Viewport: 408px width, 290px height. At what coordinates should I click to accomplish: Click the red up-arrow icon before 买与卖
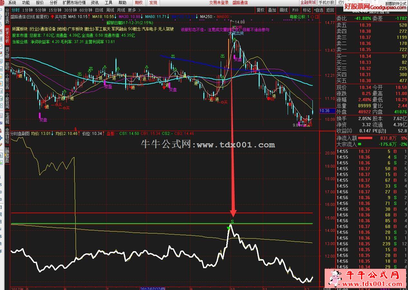[x=52, y=16]
